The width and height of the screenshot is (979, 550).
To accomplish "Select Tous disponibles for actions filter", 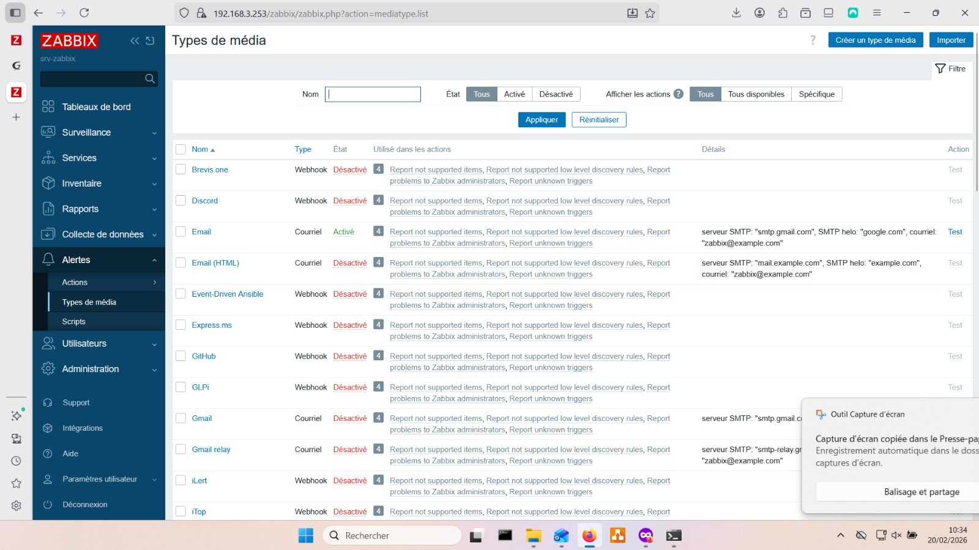I will point(756,94).
